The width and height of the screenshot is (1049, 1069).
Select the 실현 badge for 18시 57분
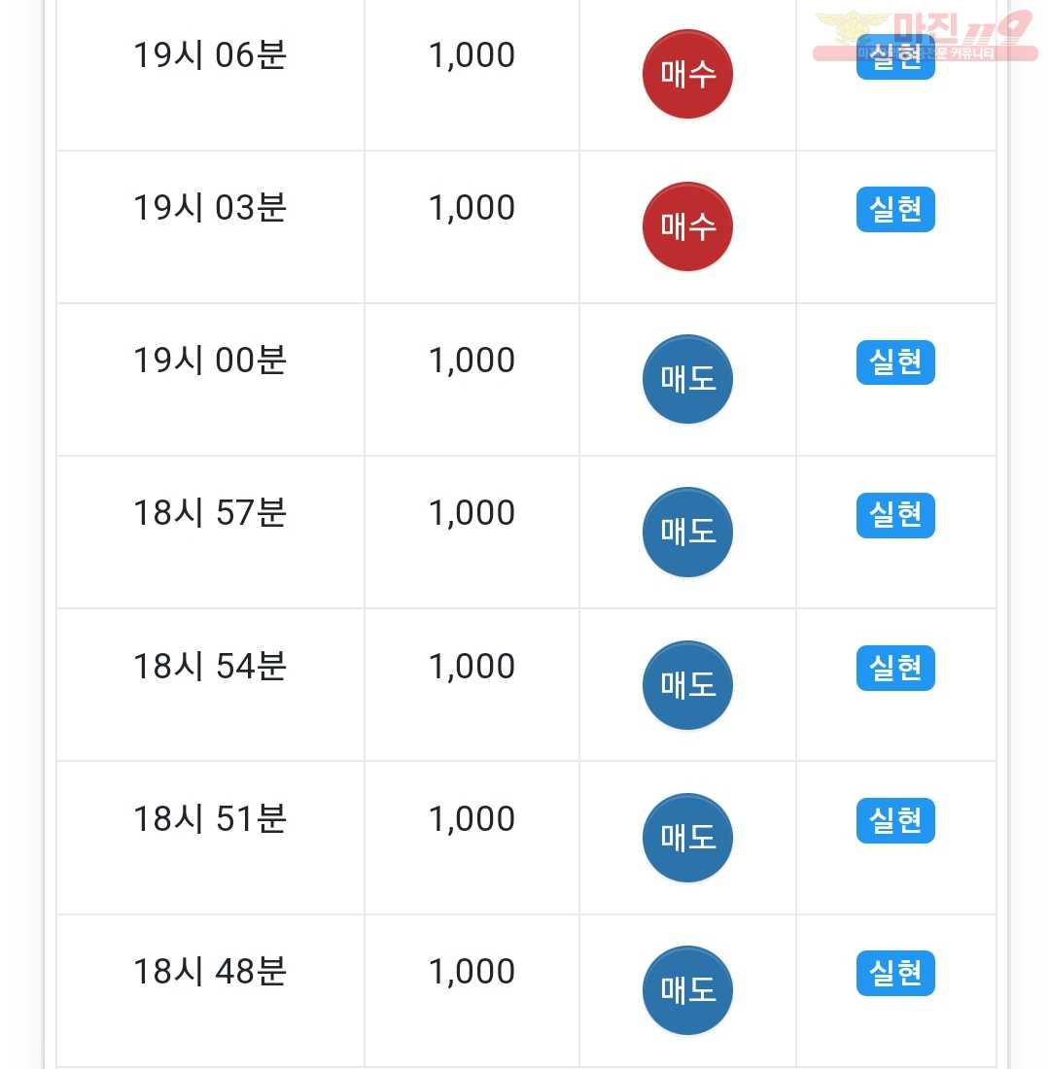pyautogui.click(x=895, y=515)
